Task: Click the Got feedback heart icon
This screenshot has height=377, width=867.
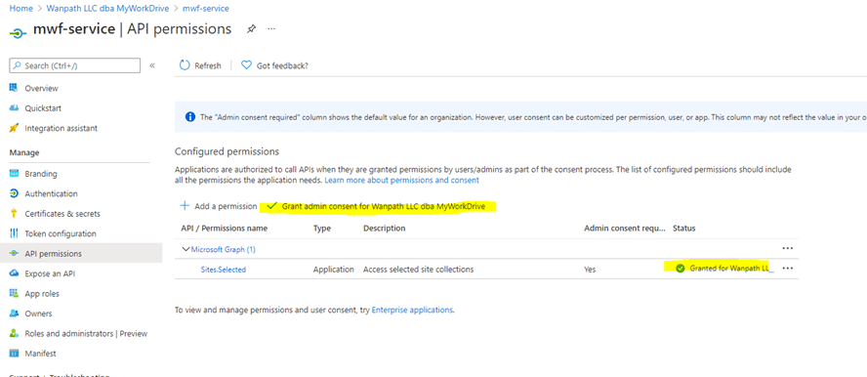Action: click(x=247, y=65)
